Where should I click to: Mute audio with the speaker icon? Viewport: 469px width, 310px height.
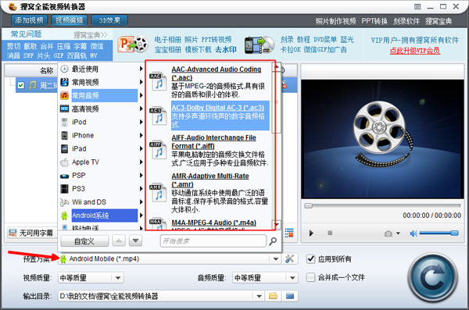(x=413, y=233)
